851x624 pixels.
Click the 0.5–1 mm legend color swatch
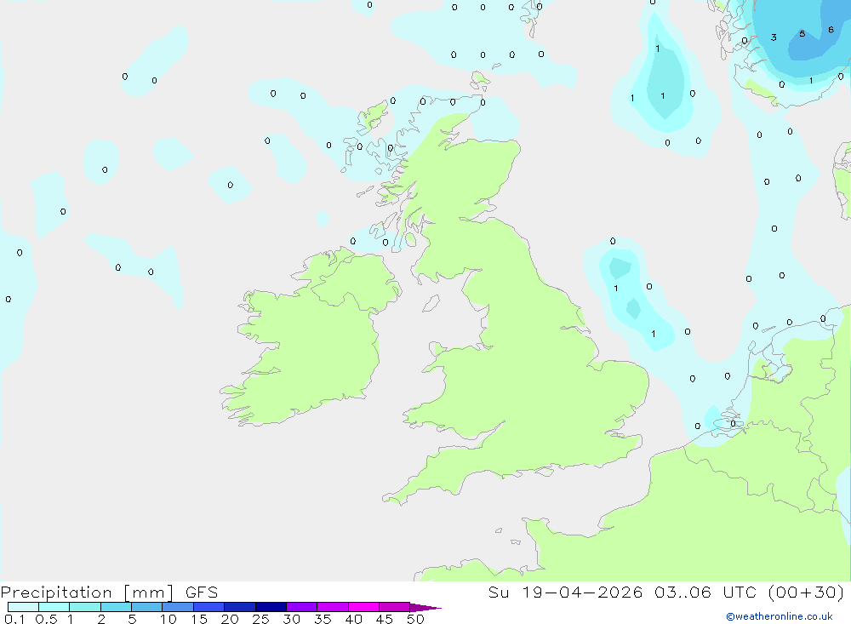(x=54, y=607)
